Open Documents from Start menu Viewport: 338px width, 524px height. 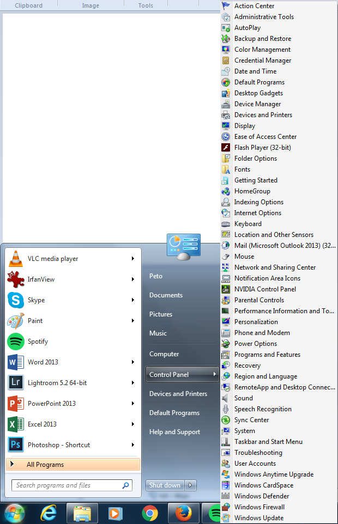(x=166, y=295)
